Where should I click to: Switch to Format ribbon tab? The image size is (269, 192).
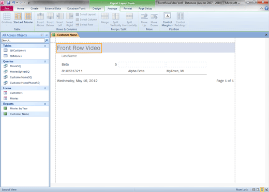pos(128,8)
